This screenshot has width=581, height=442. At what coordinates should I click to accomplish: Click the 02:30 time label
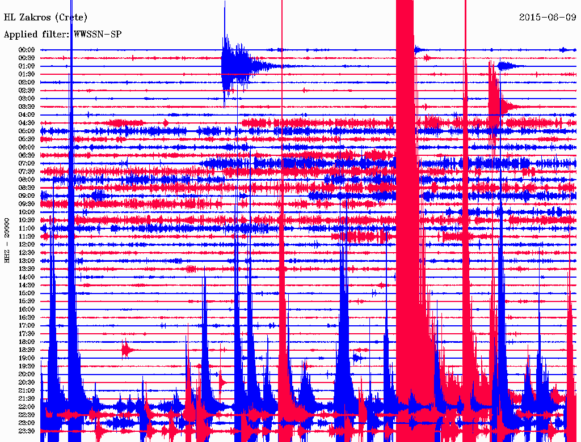27,90
